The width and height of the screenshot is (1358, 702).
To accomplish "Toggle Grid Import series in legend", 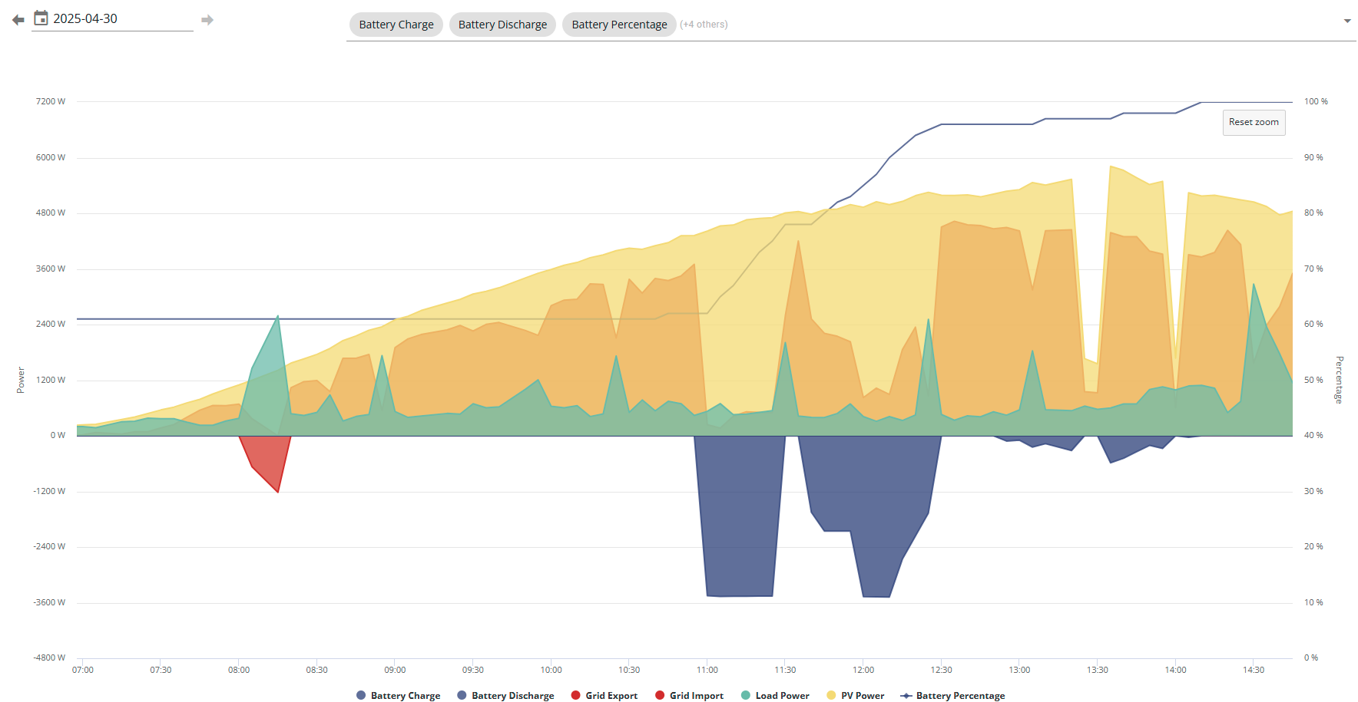I will [x=689, y=696].
